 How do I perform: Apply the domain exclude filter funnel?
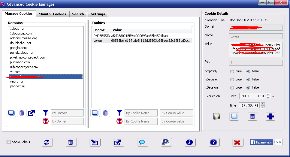click(46, 121)
